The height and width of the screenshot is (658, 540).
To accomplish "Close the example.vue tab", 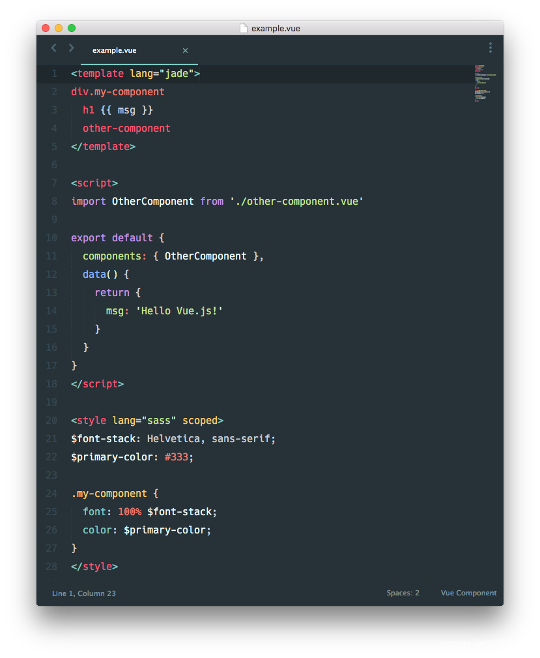I will (x=185, y=50).
